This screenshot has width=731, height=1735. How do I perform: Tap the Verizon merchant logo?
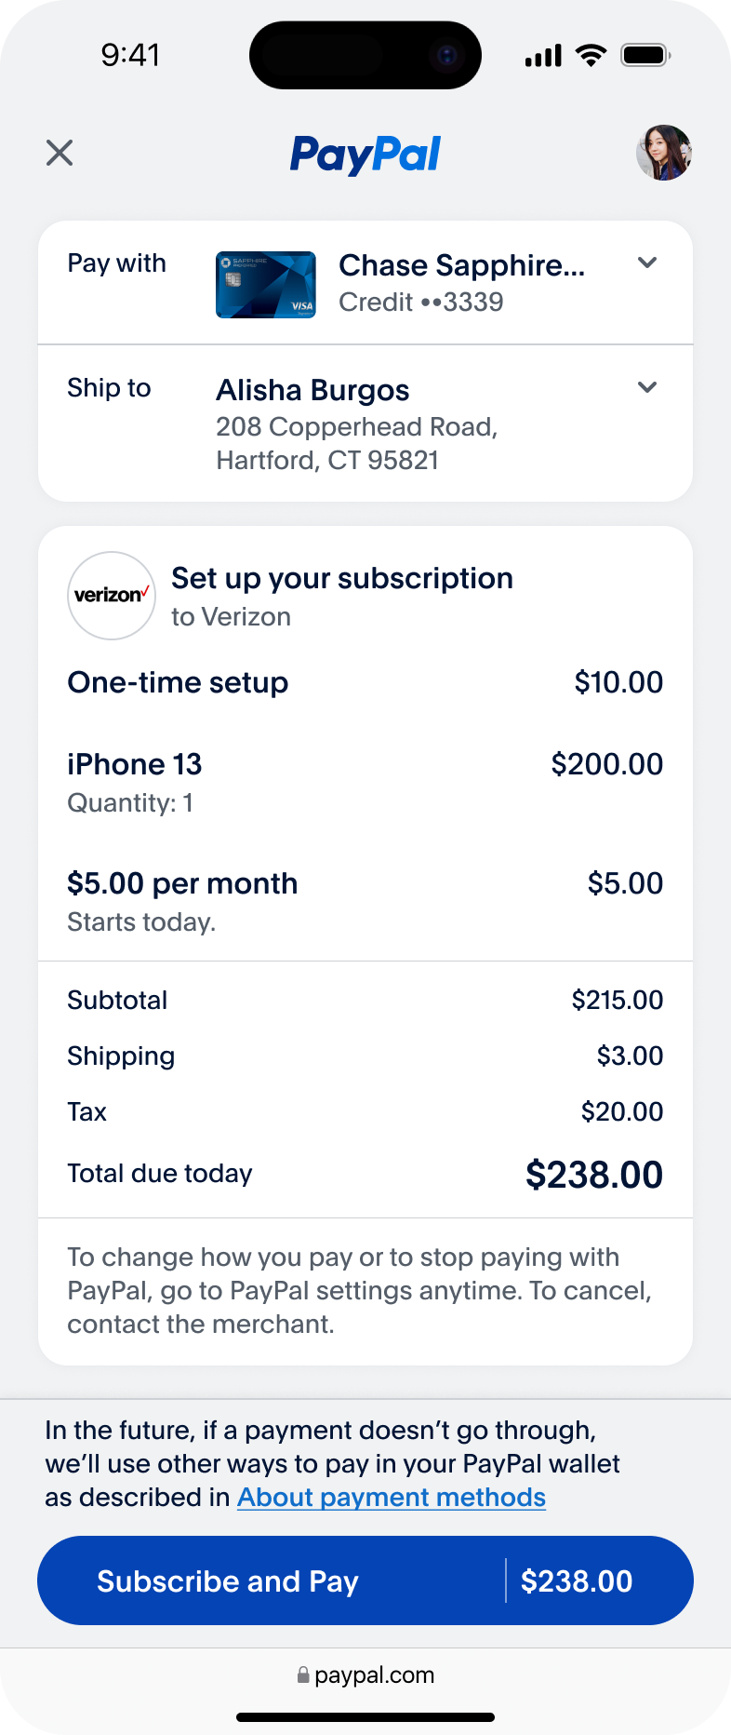coord(112,596)
